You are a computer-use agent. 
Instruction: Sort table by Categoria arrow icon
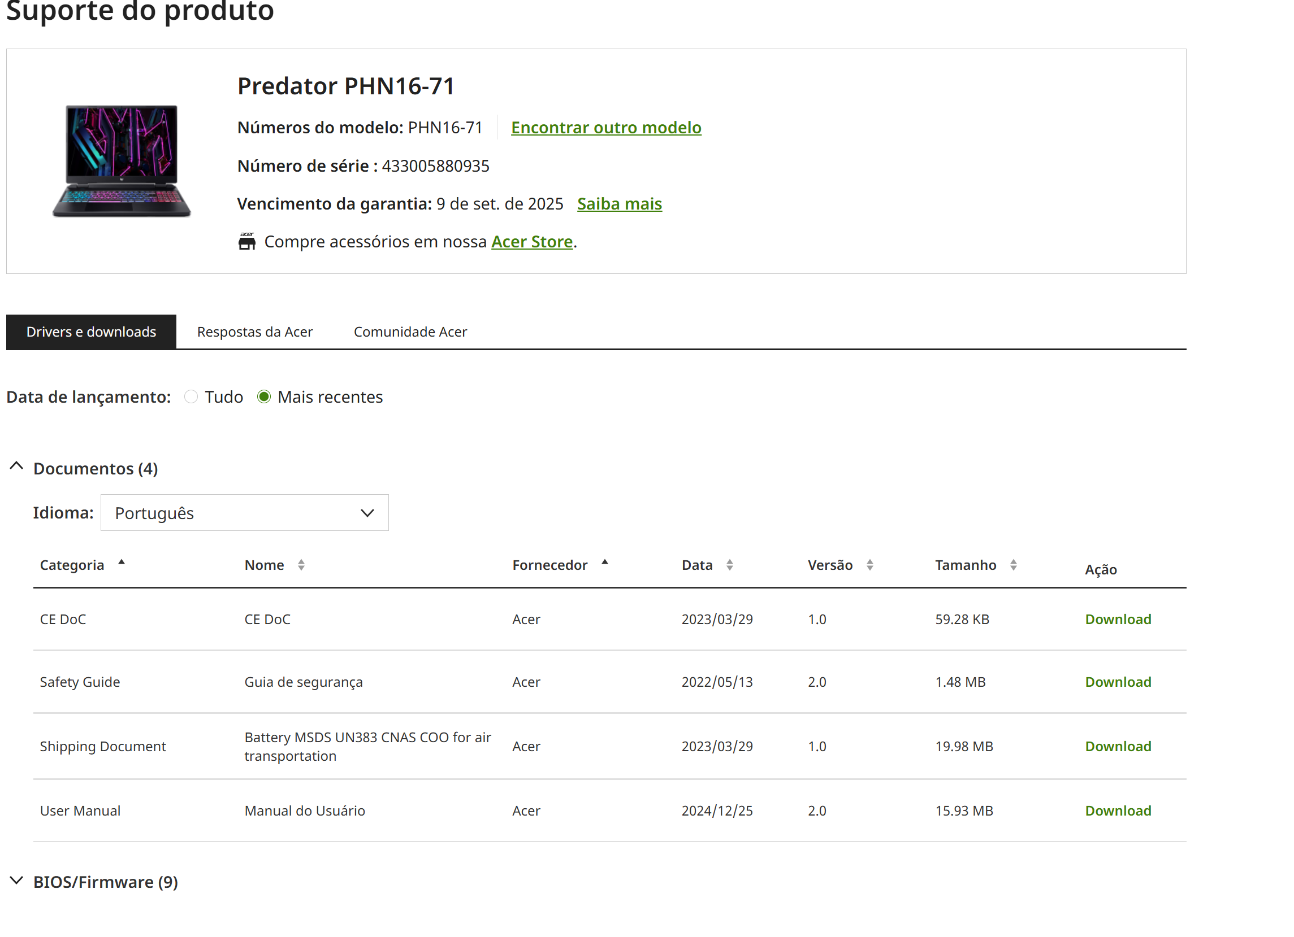pos(122,563)
